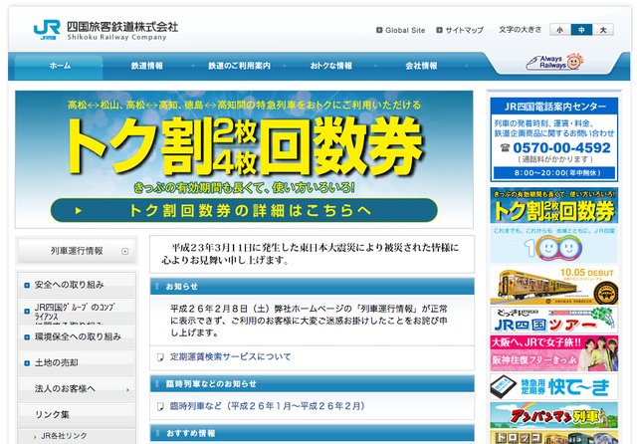Screen dimensions: 637x444
Task: Click phone number 0570-00-4592
Action: pyautogui.click(x=561, y=148)
